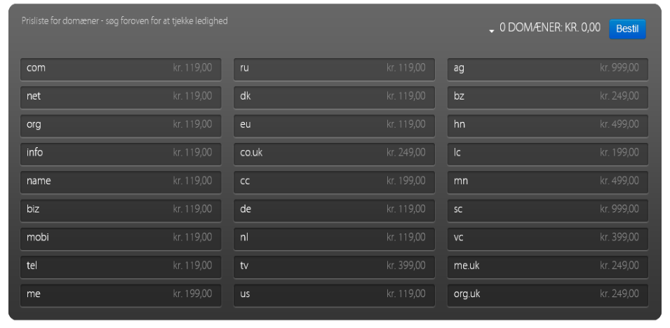Select the org domain entry
Screen dimensions: 670x328
121,125
